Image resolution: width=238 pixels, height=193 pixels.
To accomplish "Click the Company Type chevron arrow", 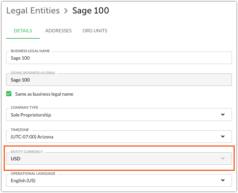I will (223, 115).
